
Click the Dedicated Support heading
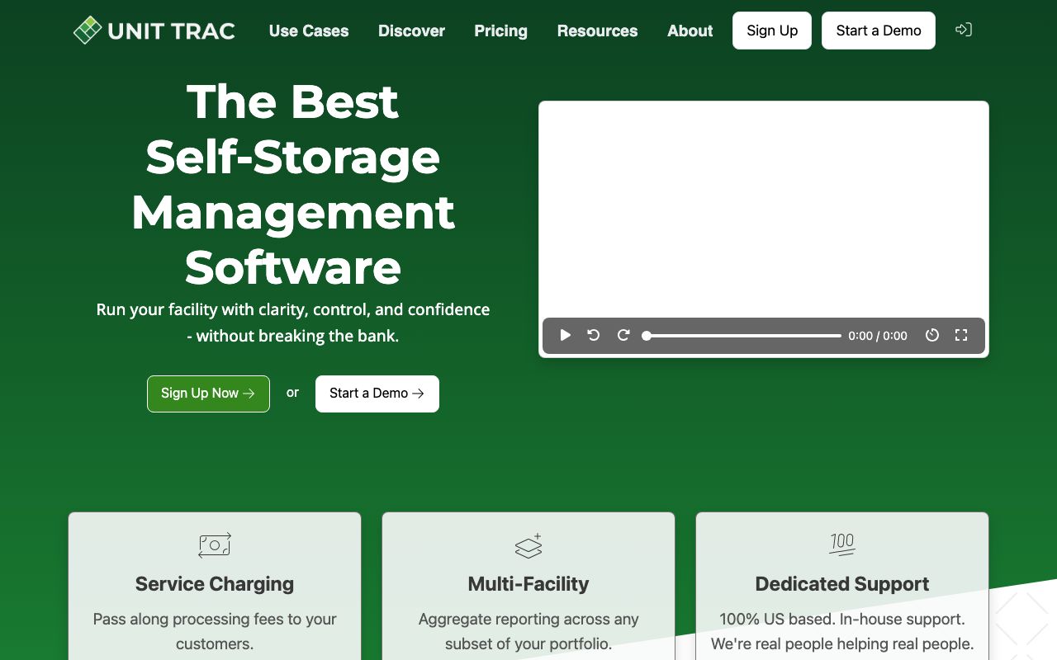[x=842, y=584]
